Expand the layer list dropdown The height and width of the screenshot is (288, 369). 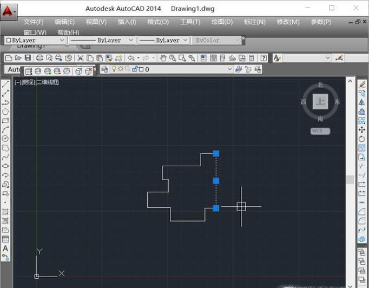coord(230,69)
